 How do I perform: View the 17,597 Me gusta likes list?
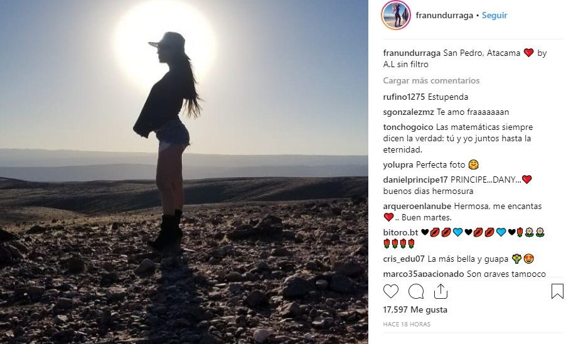415,309
